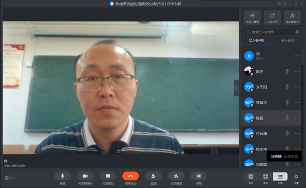Toggle 常敏杰's microphone icon
Image resolution: width=306 pixels, height=188 pixels.
287,103
